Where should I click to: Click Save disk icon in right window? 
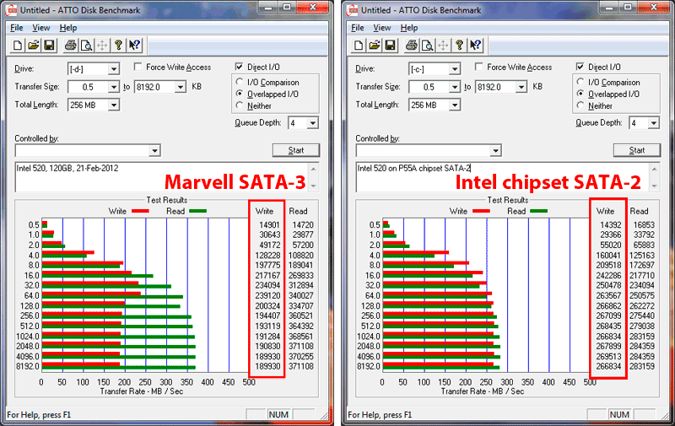390,46
